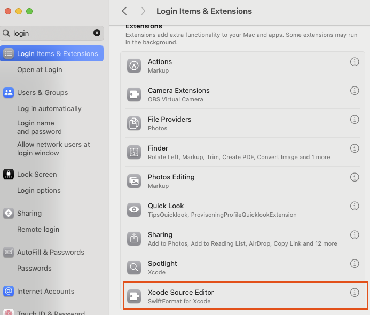Click the Finder extension icon

coord(134,152)
